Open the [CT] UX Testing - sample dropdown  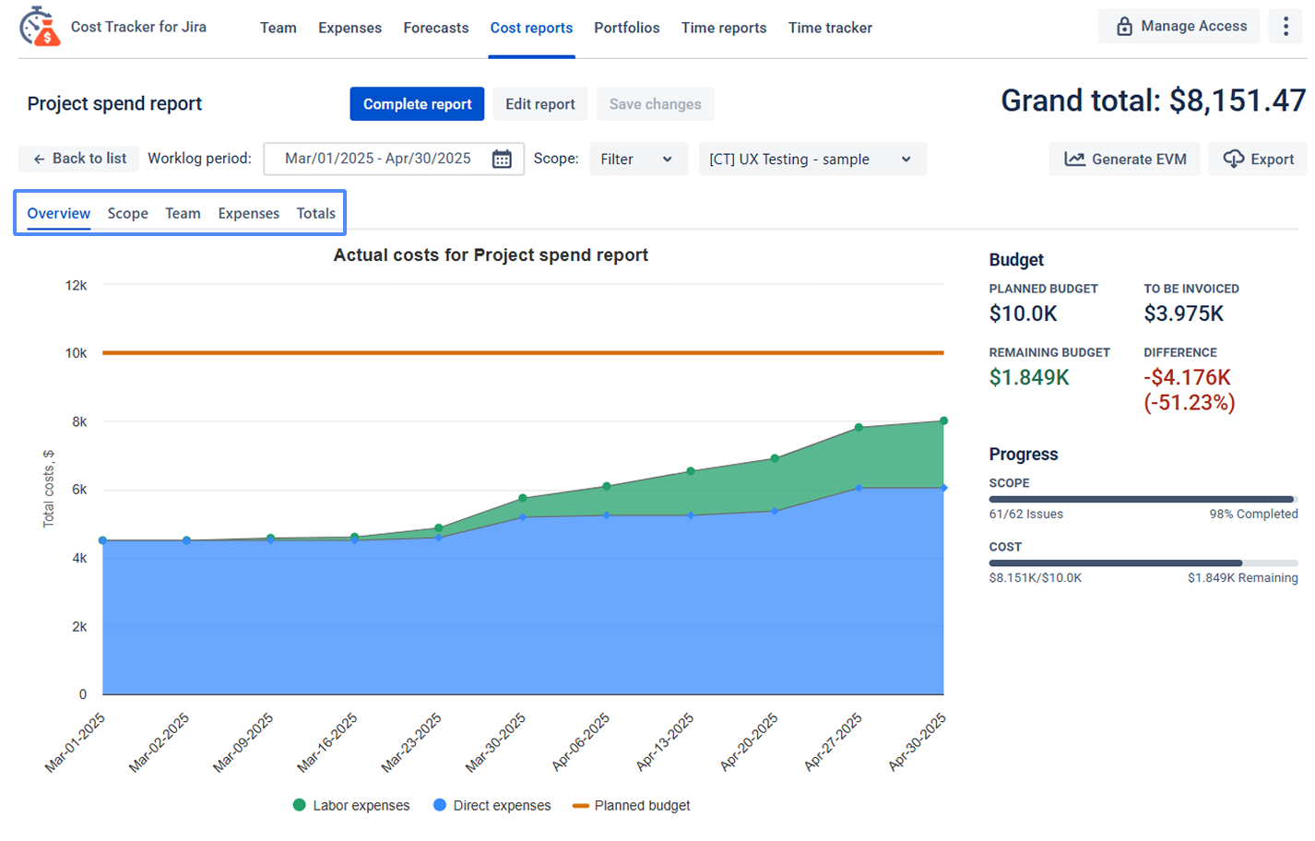coord(812,160)
